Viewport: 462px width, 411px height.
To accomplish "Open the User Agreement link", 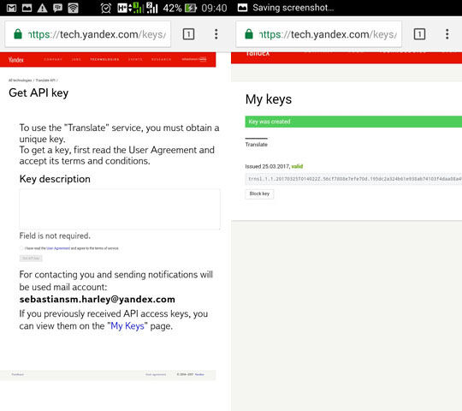I will tap(58, 248).
